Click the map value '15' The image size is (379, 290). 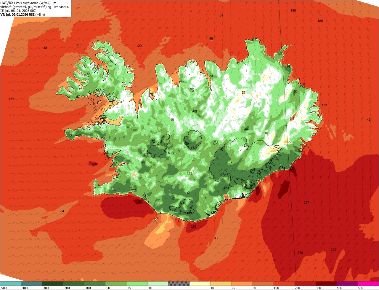point(266,133)
